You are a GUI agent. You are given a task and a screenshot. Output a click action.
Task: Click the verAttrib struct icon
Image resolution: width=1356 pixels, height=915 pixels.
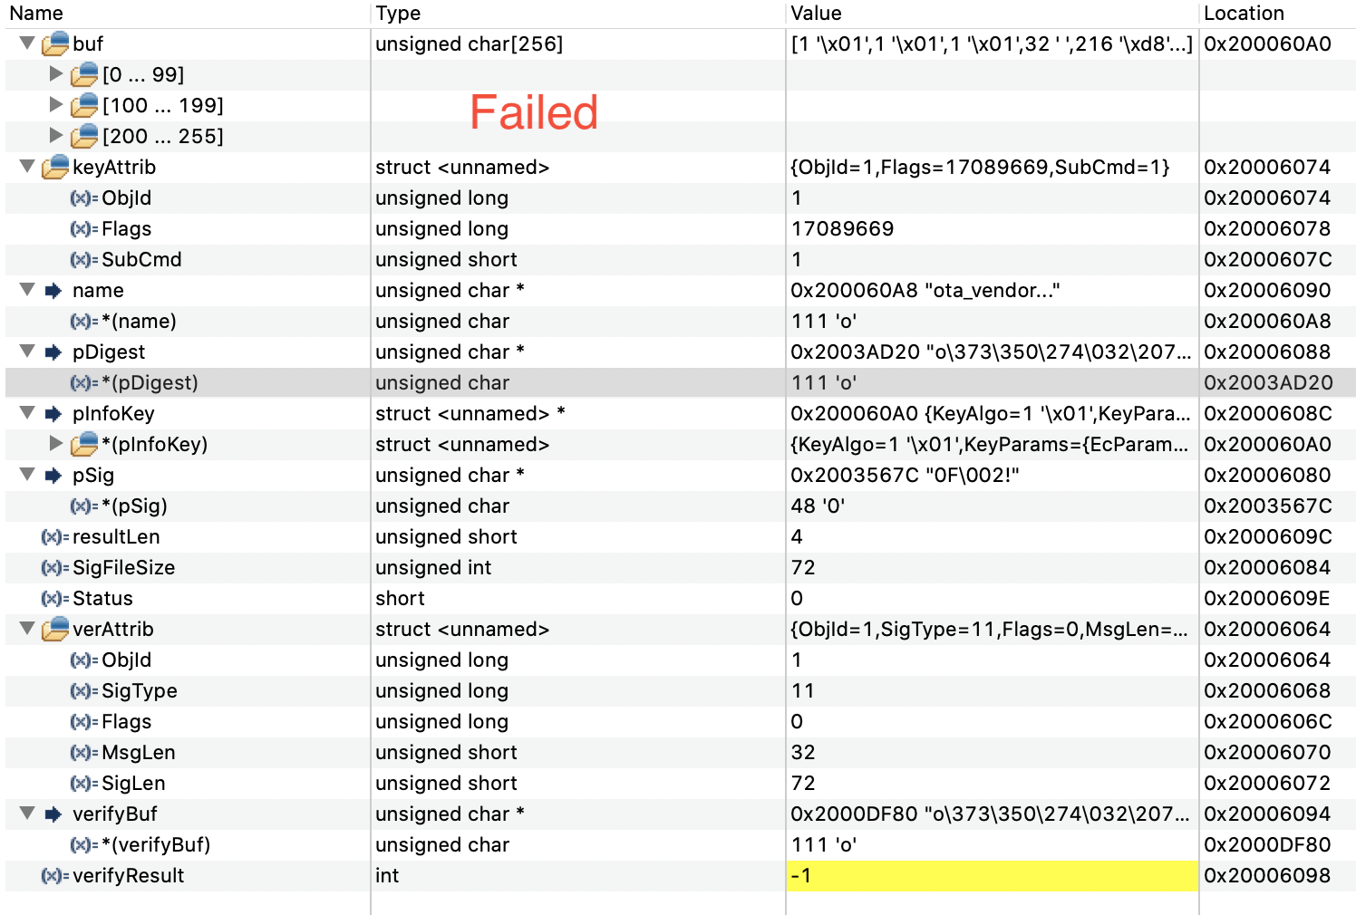pyautogui.click(x=55, y=629)
